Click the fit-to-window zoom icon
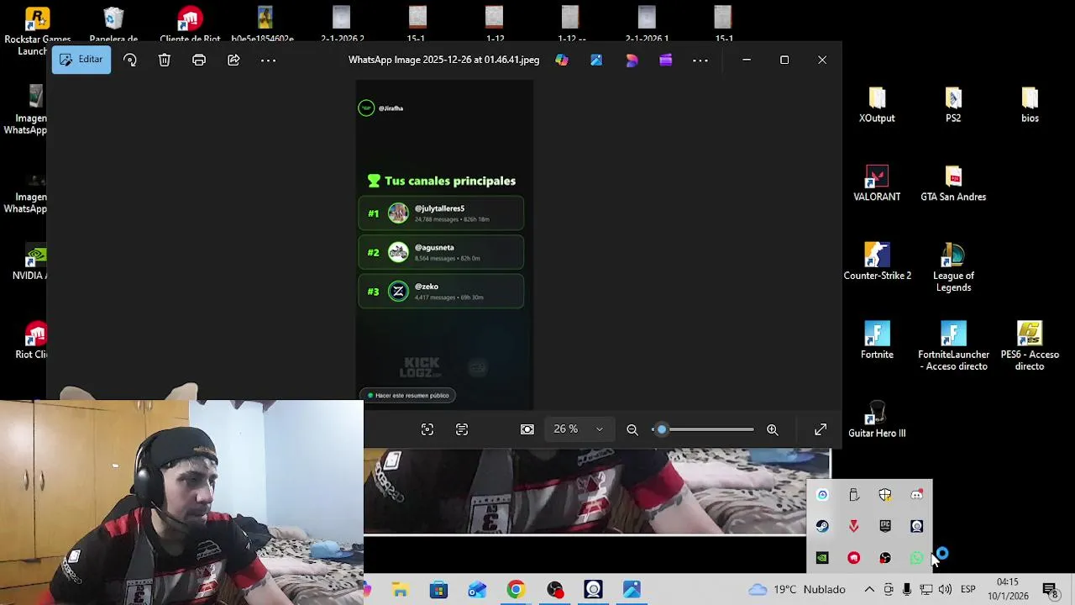The image size is (1075, 605). tap(527, 429)
